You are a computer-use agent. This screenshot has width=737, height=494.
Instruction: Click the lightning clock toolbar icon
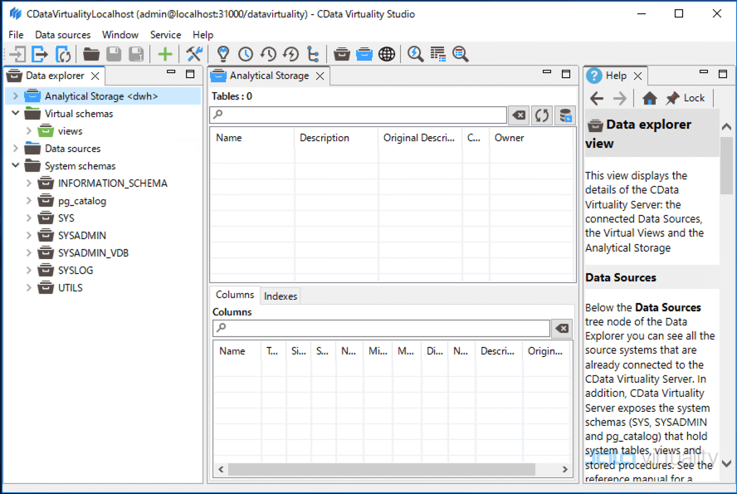(x=290, y=54)
